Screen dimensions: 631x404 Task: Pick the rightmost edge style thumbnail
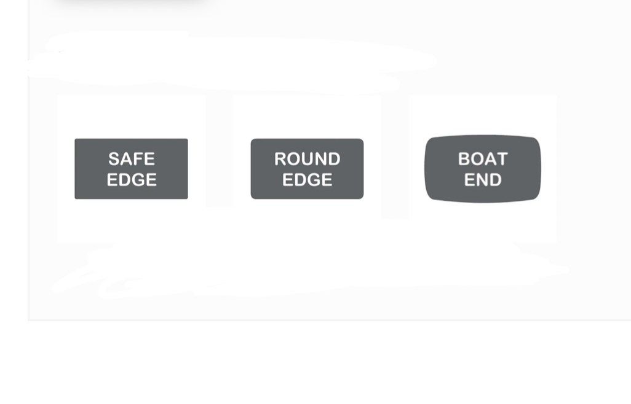pos(483,169)
